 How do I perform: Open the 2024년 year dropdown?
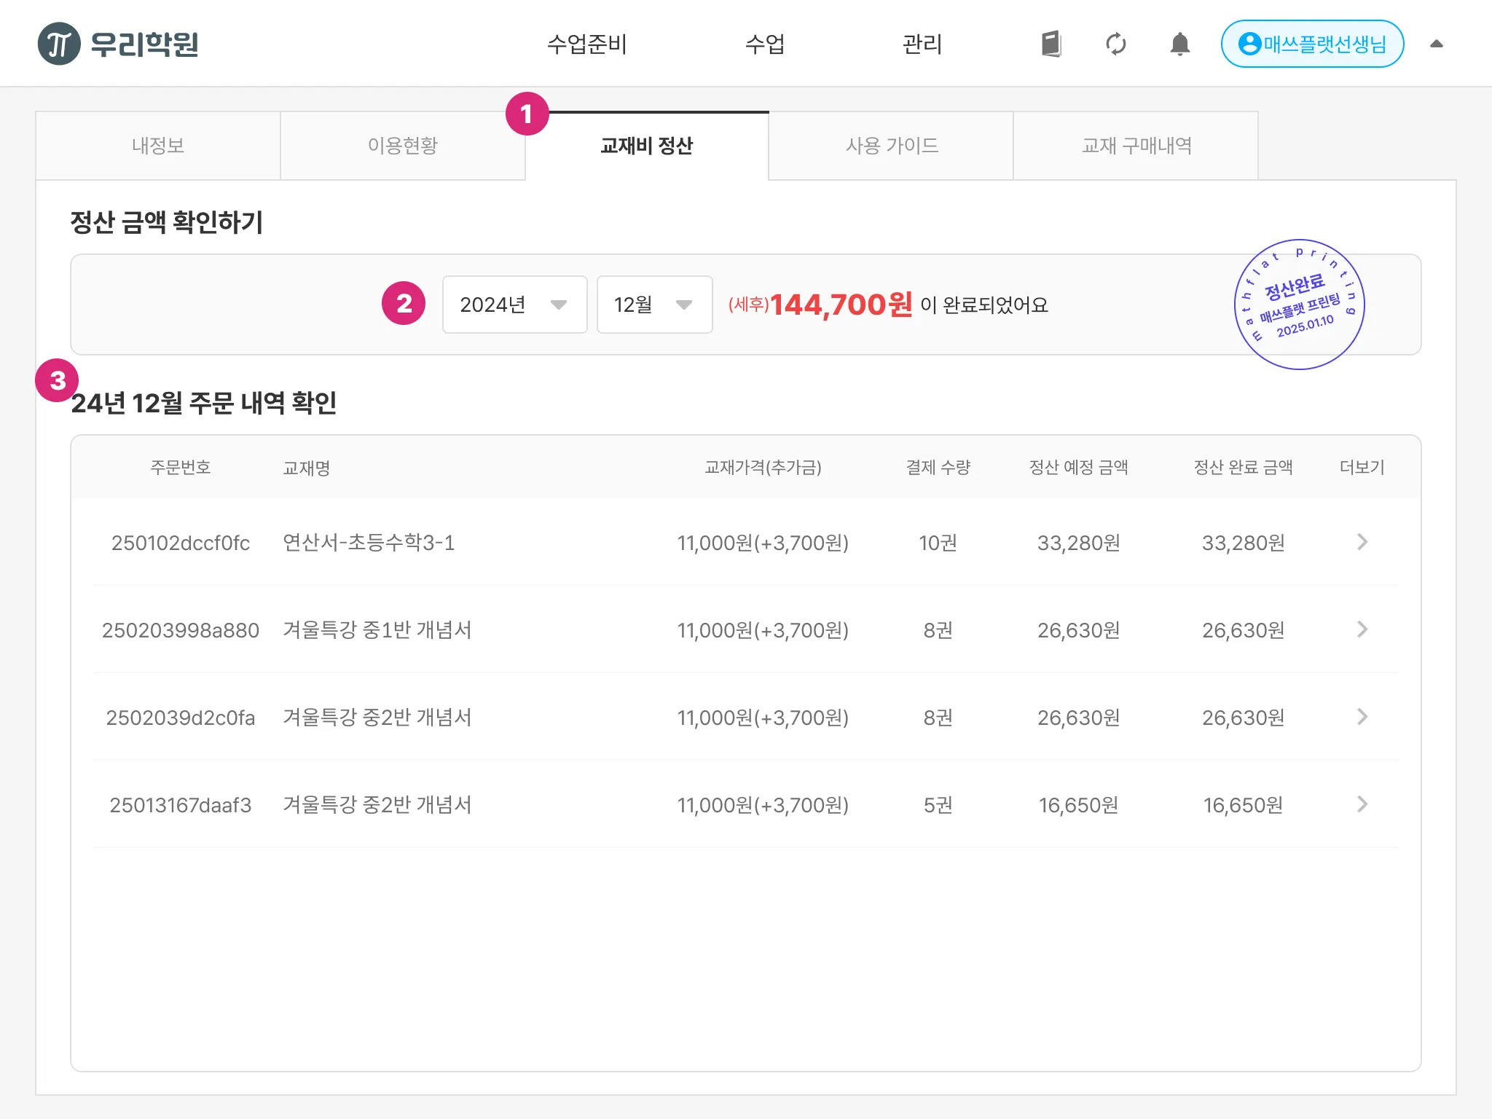pyautogui.click(x=514, y=305)
